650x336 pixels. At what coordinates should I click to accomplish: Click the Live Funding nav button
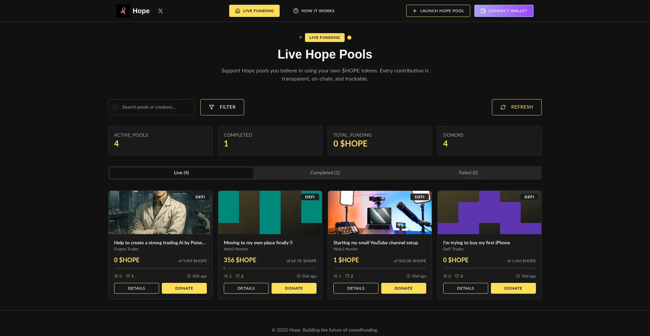(254, 11)
